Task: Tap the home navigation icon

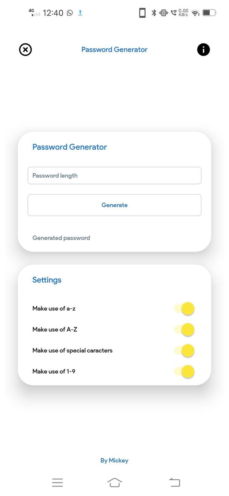Action: pos(114,482)
